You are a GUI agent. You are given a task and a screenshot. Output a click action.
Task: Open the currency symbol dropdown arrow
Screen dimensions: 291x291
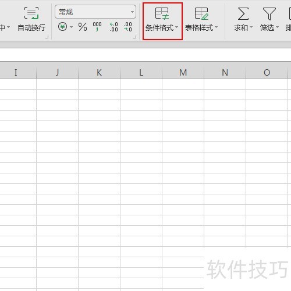(71, 27)
